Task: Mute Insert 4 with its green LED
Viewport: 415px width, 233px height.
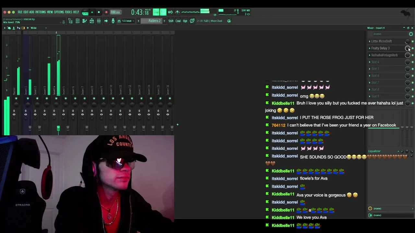Action: click(x=56, y=98)
